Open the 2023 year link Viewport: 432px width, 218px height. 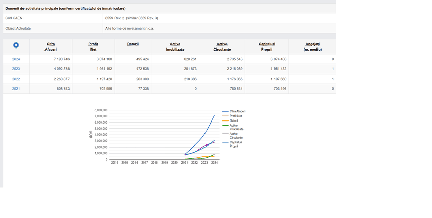(16, 69)
